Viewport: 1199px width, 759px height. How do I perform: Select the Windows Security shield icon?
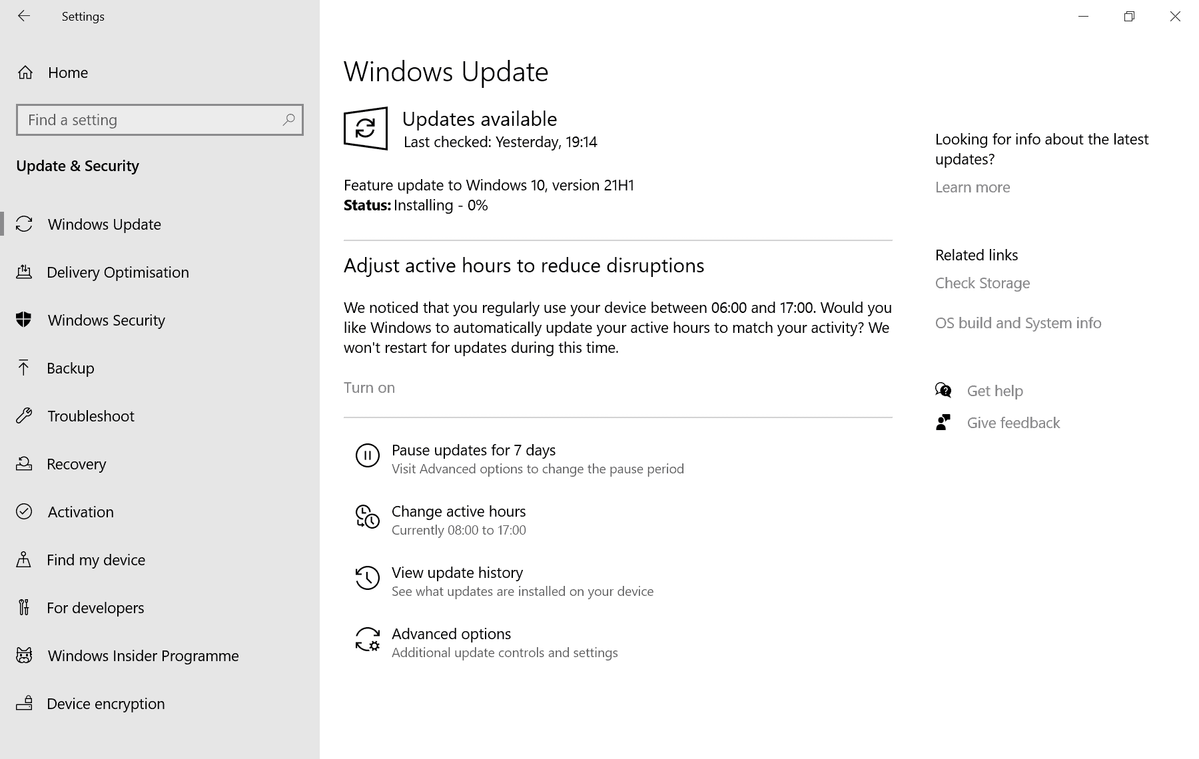point(25,320)
